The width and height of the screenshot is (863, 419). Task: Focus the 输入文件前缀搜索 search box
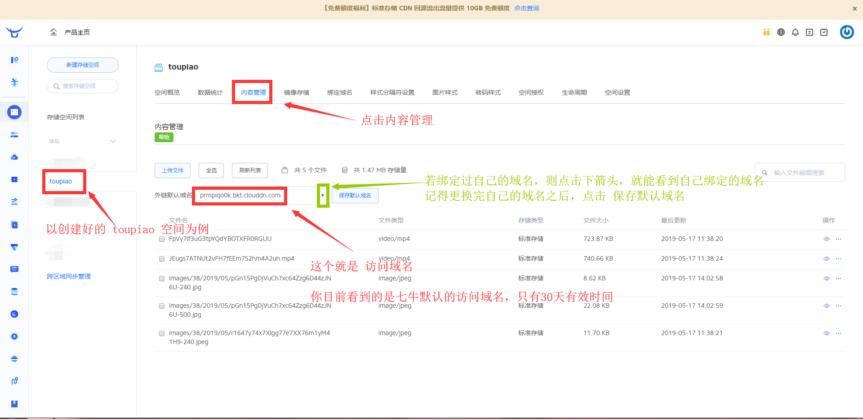coord(800,173)
